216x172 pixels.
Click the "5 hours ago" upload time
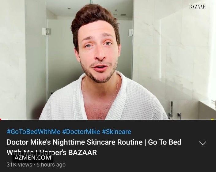pyautogui.click(x=51, y=165)
